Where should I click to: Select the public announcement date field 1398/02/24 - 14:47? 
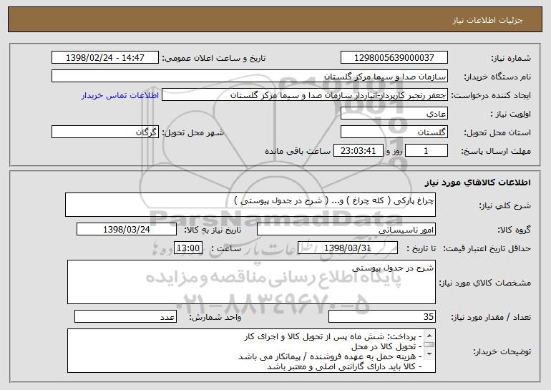pos(105,58)
